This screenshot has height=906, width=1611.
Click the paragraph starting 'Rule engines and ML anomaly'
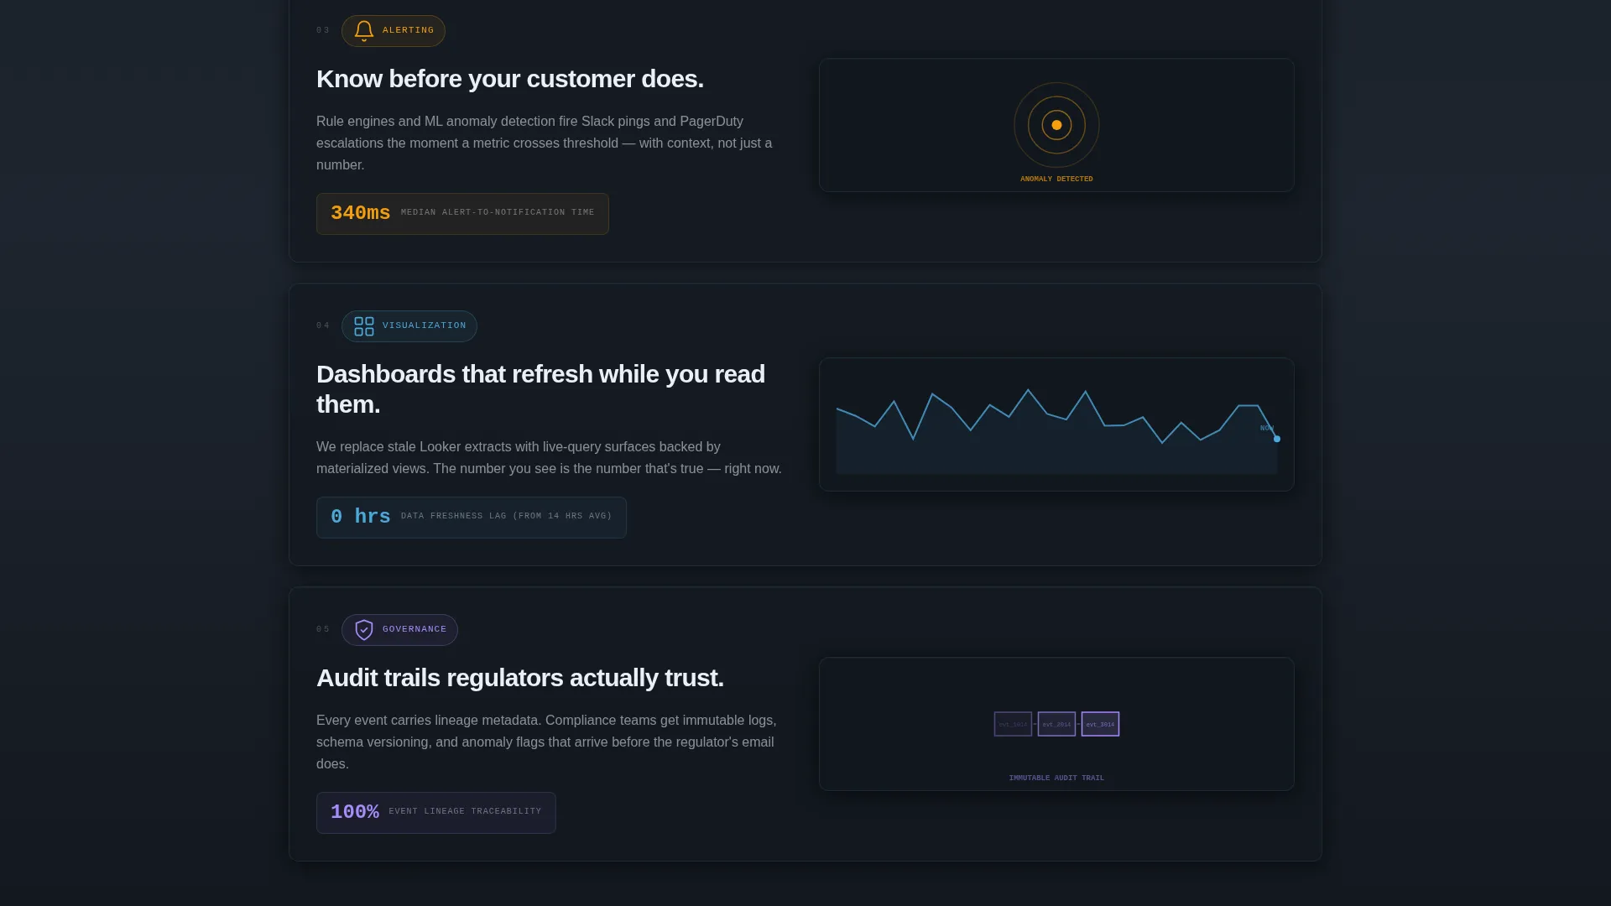[x=545, y=143]
